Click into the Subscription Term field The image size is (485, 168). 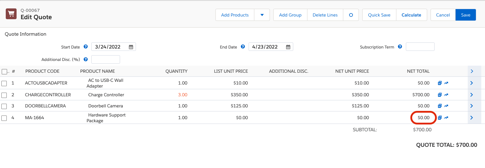pyautogui.click(x=420, y=47)
